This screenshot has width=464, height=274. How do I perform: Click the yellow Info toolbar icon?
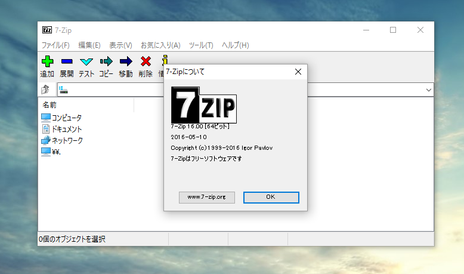point(165,60)
